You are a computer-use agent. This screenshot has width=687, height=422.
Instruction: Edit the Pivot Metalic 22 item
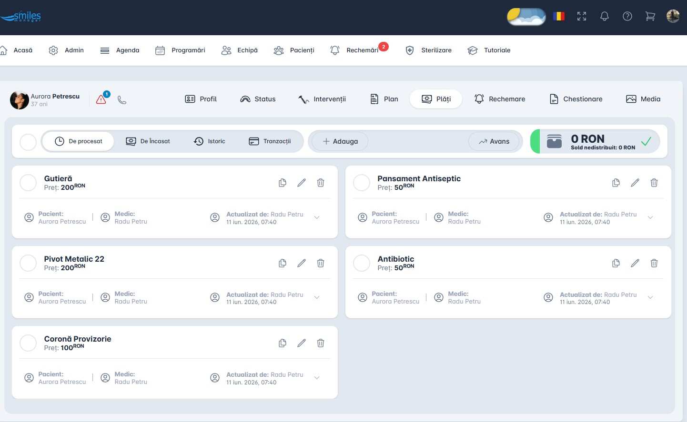coord(302,263)
